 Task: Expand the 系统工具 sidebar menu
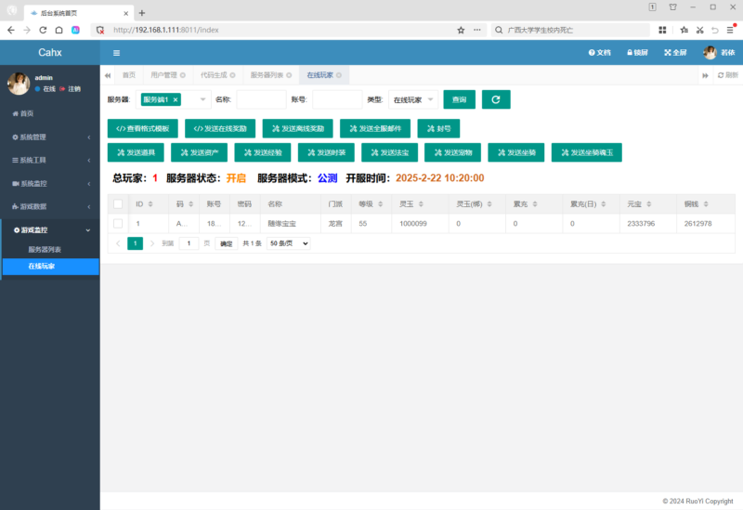click(50, 160)
